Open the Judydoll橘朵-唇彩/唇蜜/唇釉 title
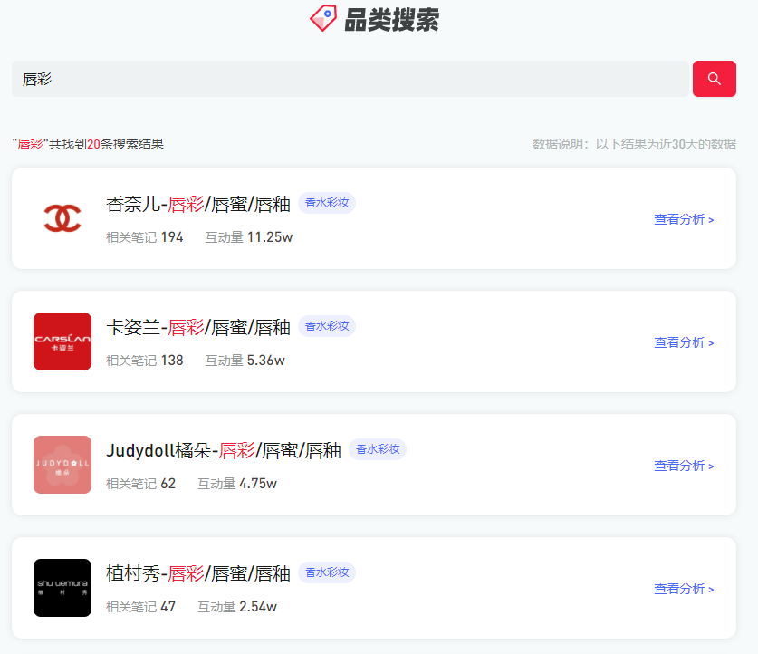This screenshot has width=758, height=654. point(224,450)
